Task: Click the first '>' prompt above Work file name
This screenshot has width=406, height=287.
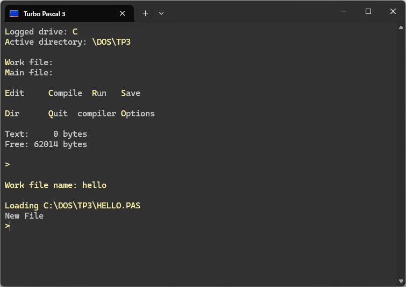Action: point(7,165)
